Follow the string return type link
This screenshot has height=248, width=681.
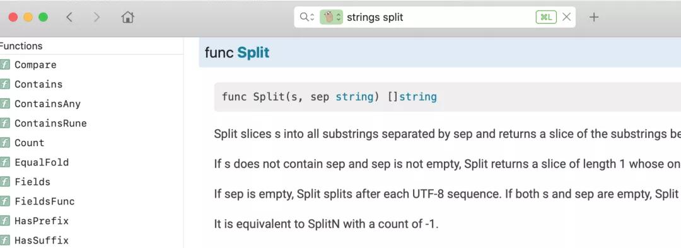point(418,96)
